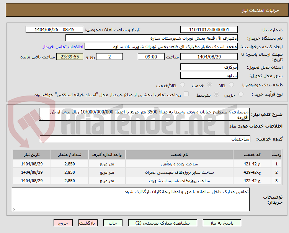Click column header نام خدمت
Screen dimensions: 289x233
click(180, 155)
